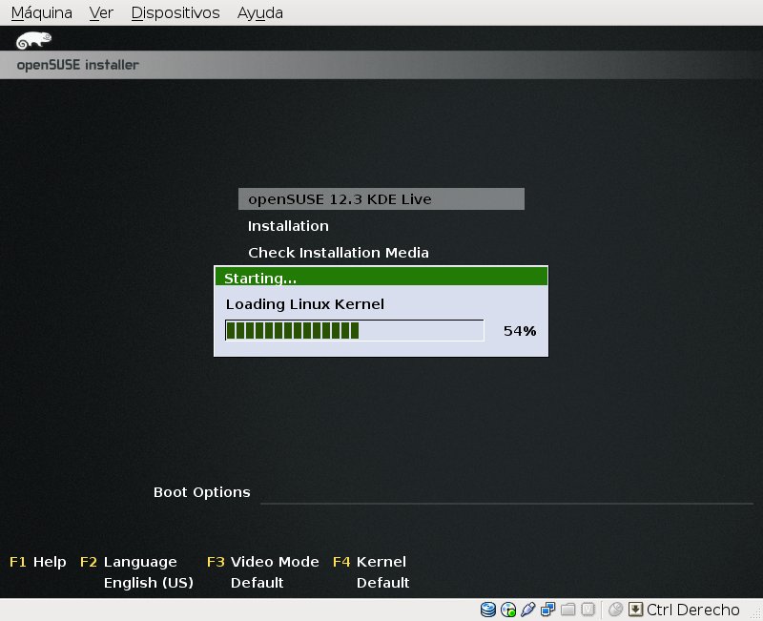Click the openSUSE installer header text
This screenshot has height=621, width=763.
coord(78,65)
